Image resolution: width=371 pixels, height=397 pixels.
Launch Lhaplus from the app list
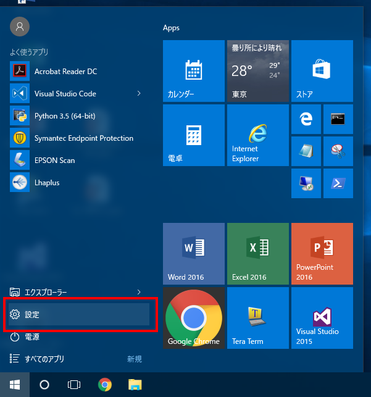pos(76,183)
